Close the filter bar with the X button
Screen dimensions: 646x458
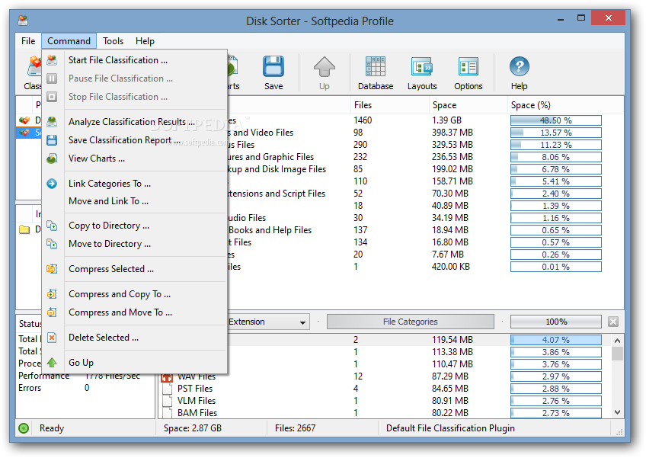coord(613,322)
